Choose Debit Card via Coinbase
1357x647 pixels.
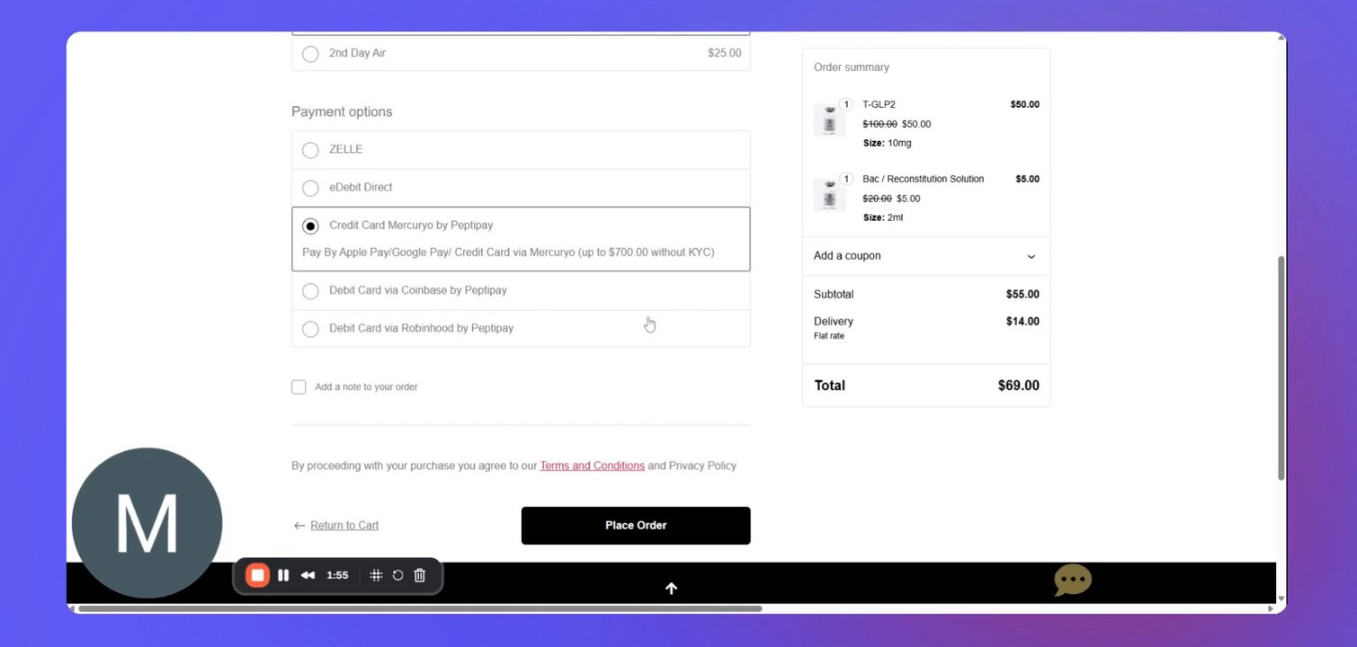pos(521,290)
